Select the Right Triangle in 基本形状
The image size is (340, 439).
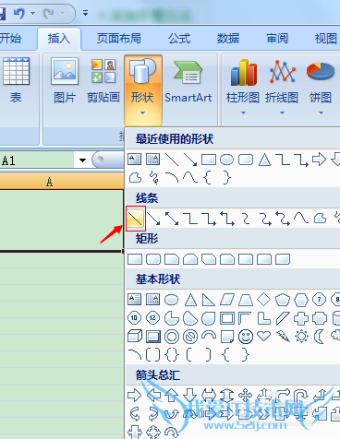(x=209, y=300)
